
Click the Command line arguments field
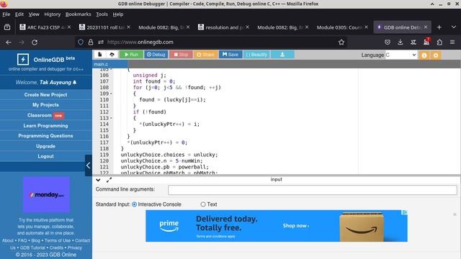312,190
